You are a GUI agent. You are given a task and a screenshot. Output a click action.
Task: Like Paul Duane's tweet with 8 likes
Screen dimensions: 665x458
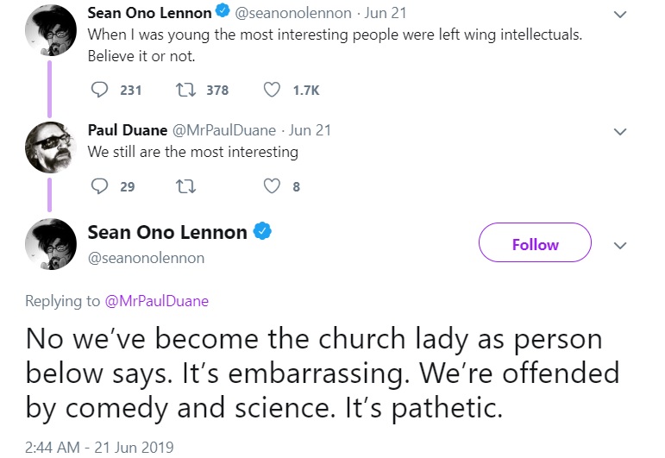coord(272,186)
